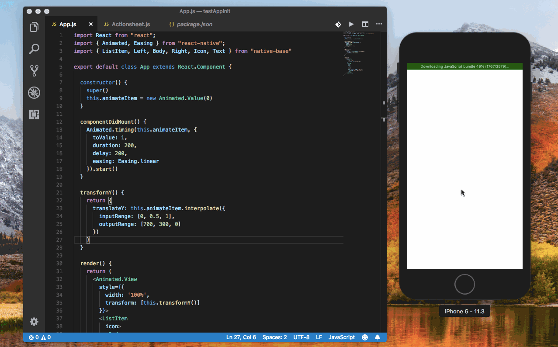Show errors and warnings counter panel
The height and width of the screenshot is (347, 558).
39,337
